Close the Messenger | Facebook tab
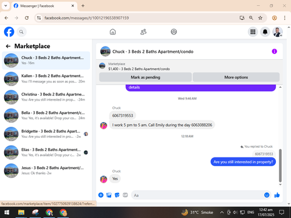 pos(73,6)
